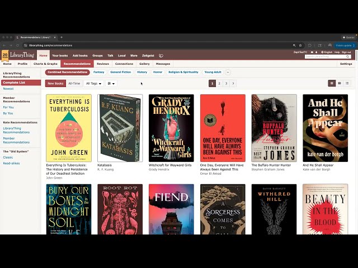This screenshot has width=358, height=268.
Task: Close the Recommendations browser tab
Action: click(x=55, y=37)
